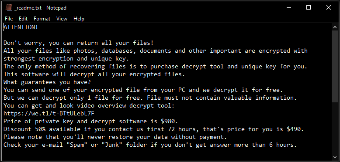This screenshot has height=162, width=340.
Task: Minimize the Notepad window
Action: click(288, 8)
